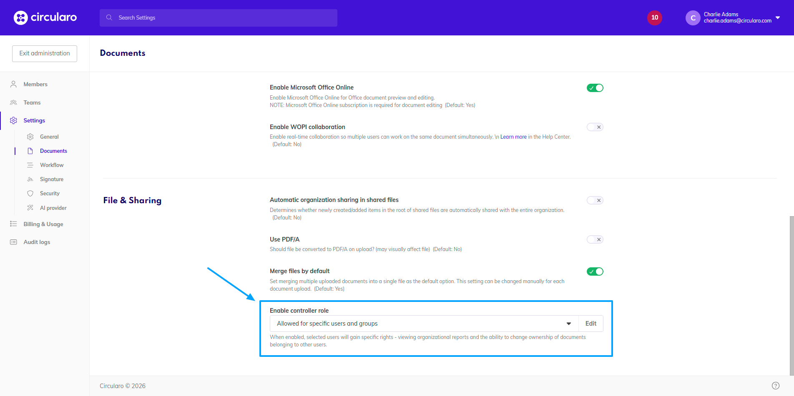Click the Audit logs icon

coord(13,242)
